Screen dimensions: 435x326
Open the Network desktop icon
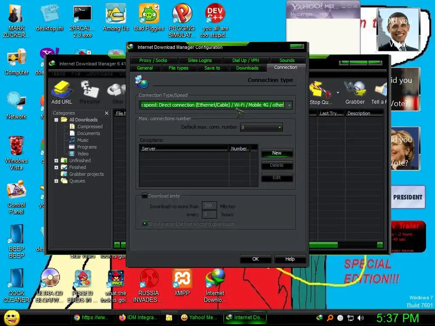coord(17,105)
